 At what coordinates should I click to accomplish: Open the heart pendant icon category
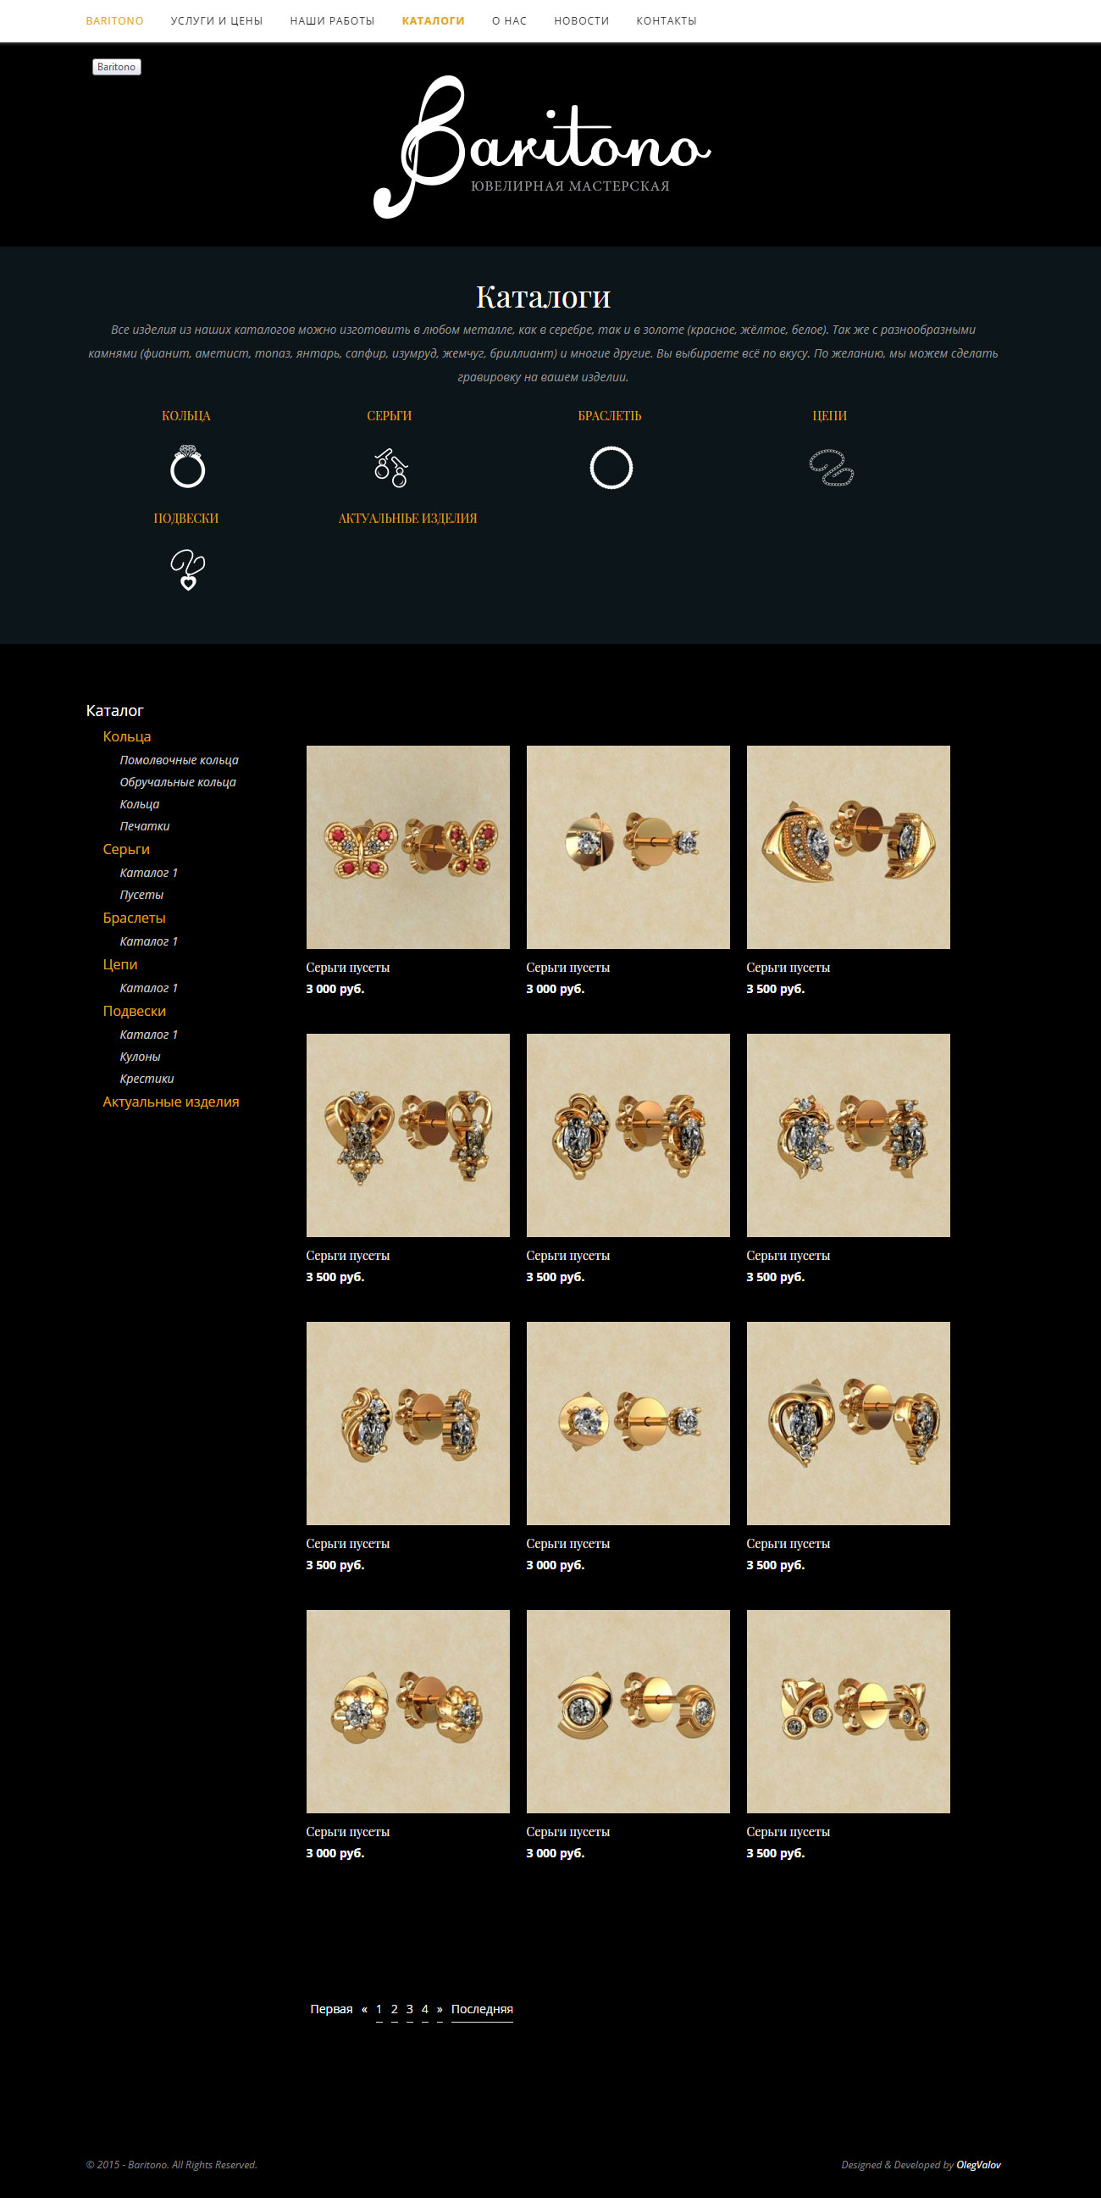188,570
